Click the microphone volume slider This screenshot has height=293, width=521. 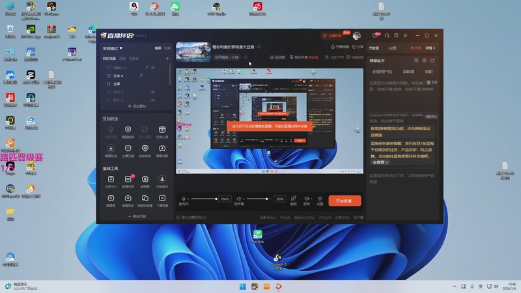[x=204, y=199]
